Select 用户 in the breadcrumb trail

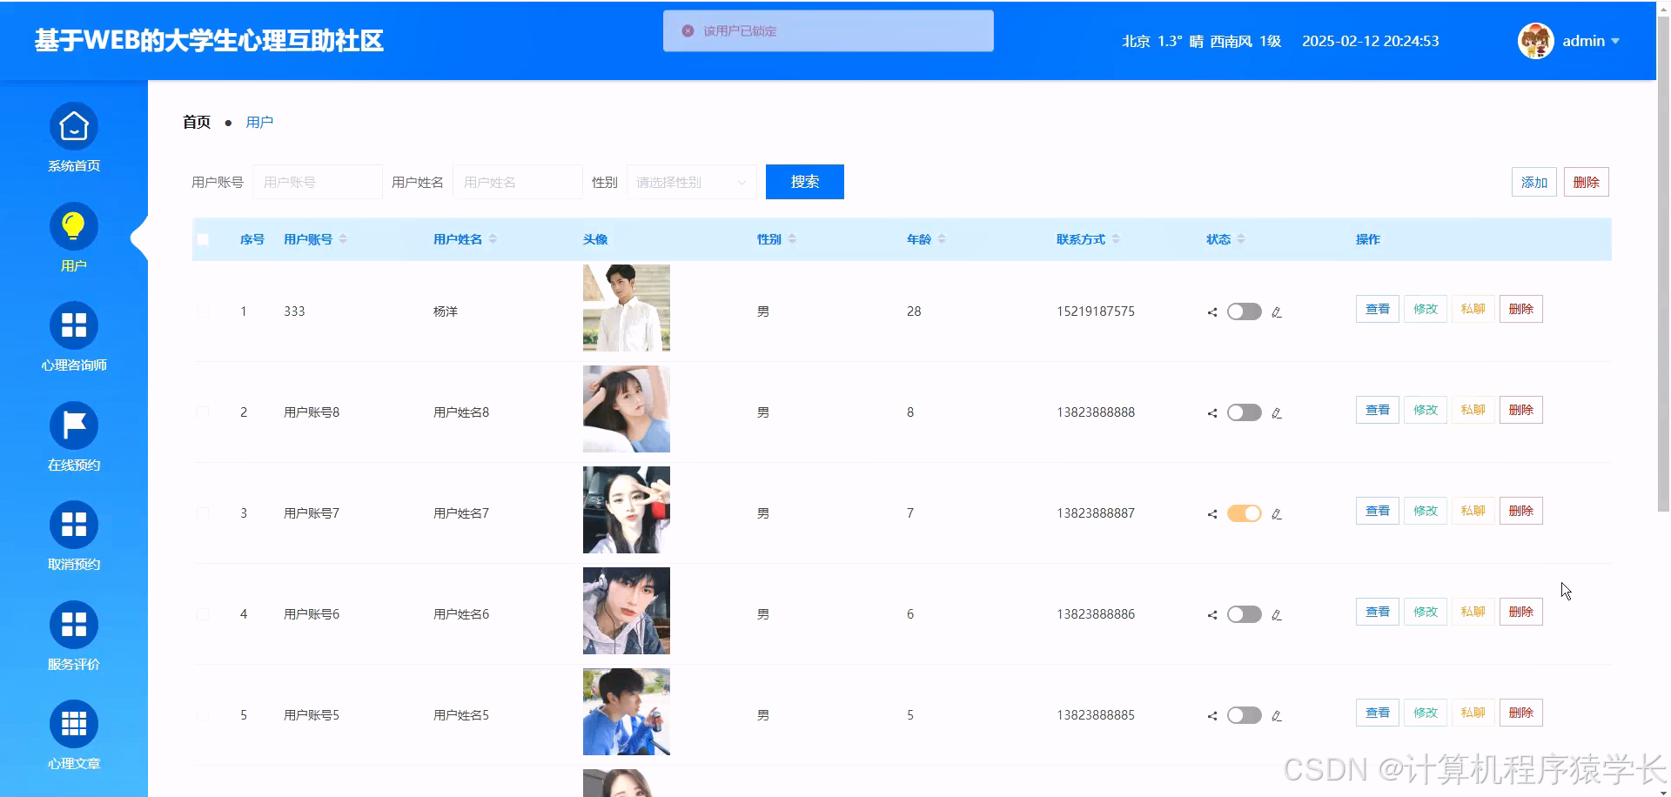[259, 122]
